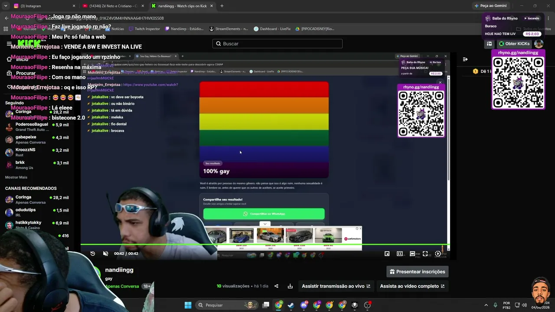Click the rhyno.gg/nandiingg QR code widget
Image resolution: width=555 pixels, height=312 pixels.
(518, 80)
